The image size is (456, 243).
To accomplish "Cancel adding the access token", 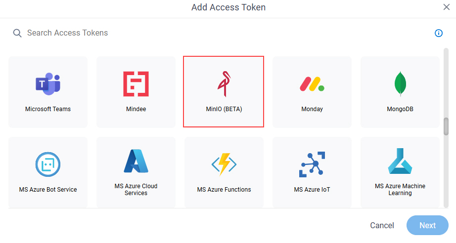I will click(x=382, y=225).
